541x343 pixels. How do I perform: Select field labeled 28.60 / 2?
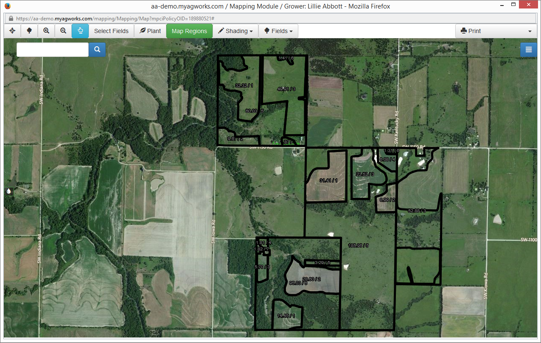click(311, 279)
